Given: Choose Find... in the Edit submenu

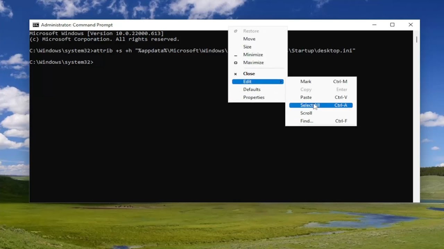Looking at the screenshot, I should click(x=321, y=121).
